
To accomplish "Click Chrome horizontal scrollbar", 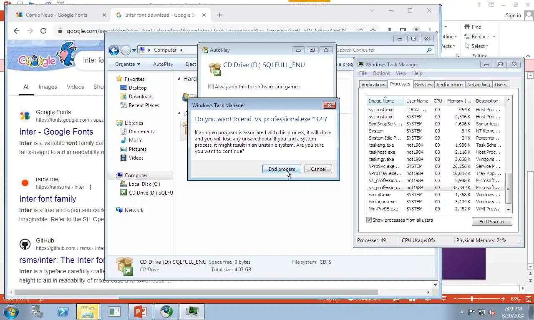I will pyautogui.click(x=196, y=292).
